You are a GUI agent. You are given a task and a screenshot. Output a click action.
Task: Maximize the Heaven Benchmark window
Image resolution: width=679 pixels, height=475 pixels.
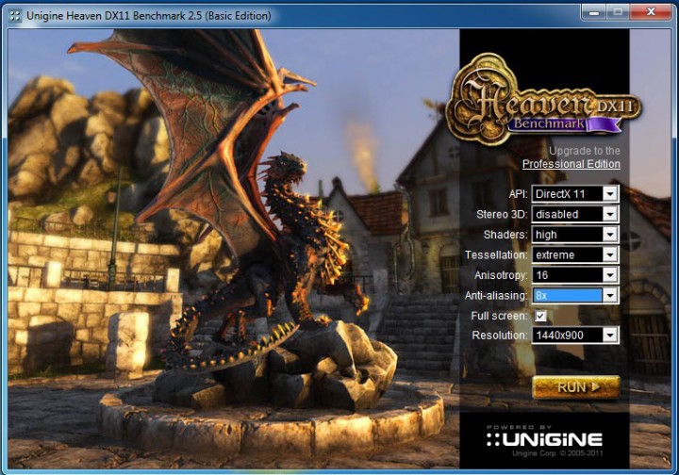pos(618,12)
